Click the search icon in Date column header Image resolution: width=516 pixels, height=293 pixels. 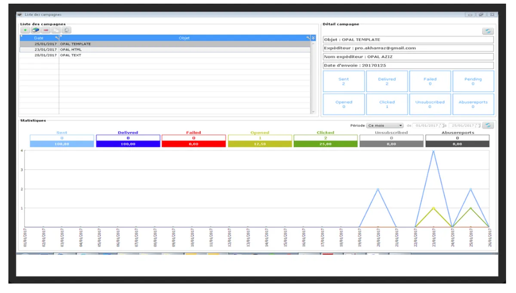(57, 38)
